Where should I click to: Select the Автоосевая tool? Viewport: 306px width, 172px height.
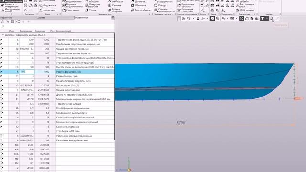click(47, 10)
